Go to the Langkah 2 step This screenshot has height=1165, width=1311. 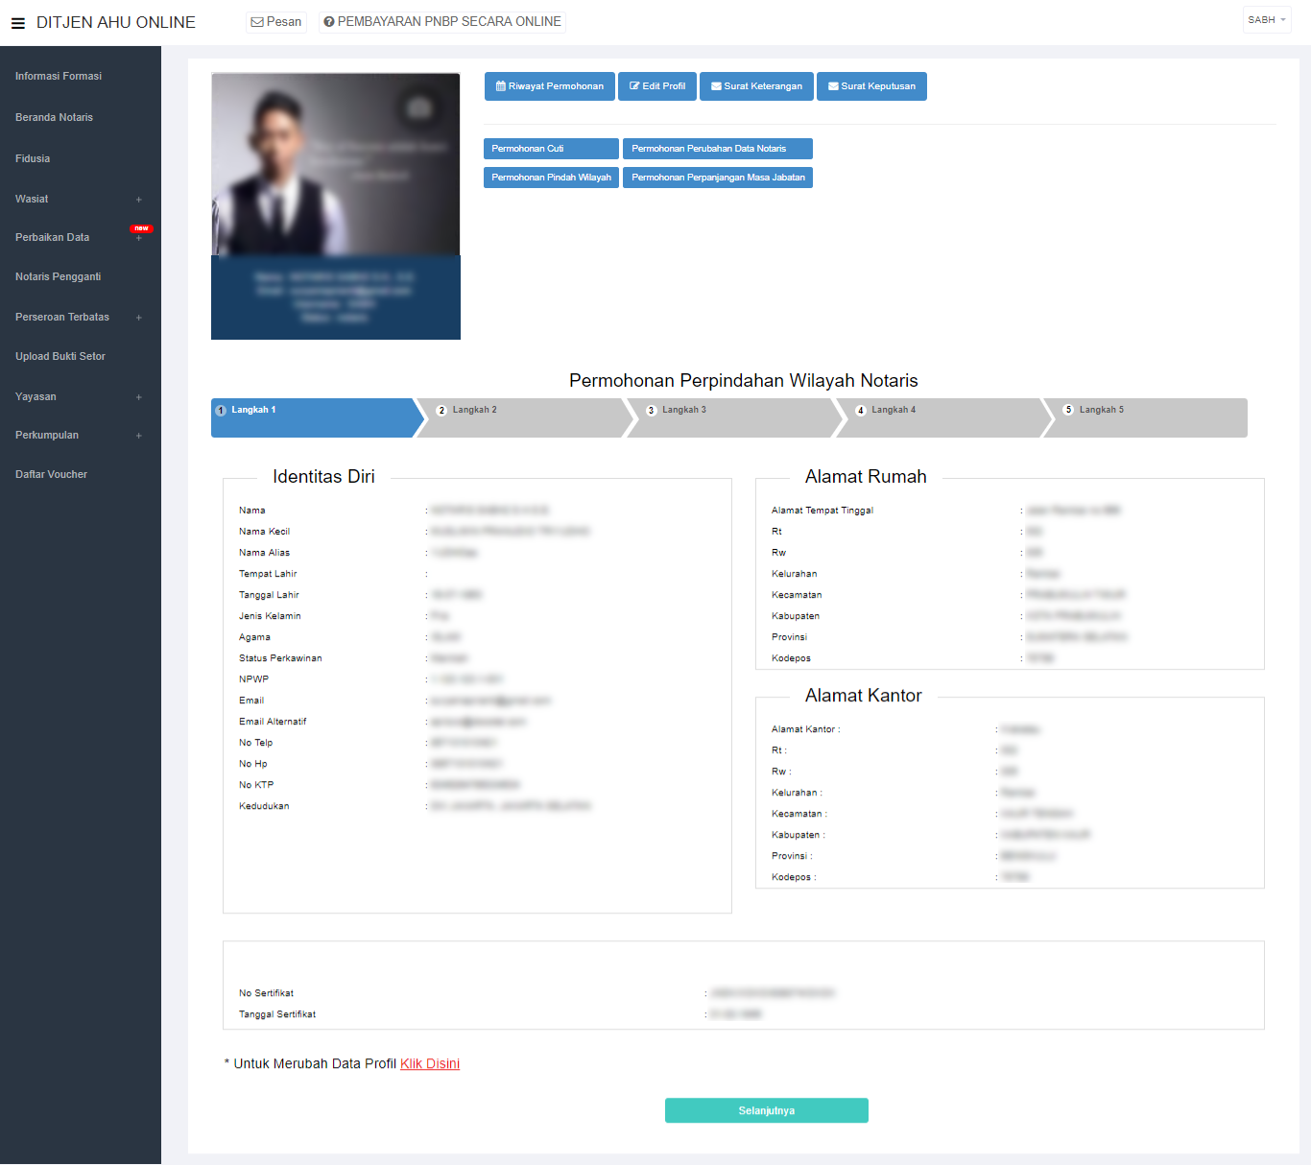tap(523, 417)
